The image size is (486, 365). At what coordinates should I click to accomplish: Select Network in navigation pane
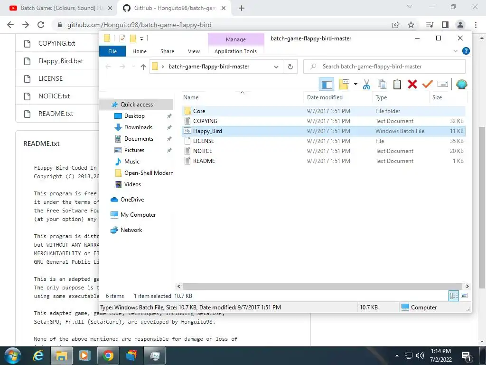(131, 230)
